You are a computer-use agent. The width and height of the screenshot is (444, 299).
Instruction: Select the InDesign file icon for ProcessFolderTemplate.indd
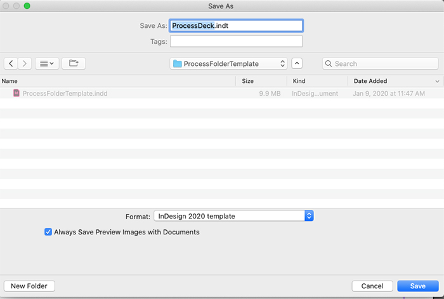16,93
